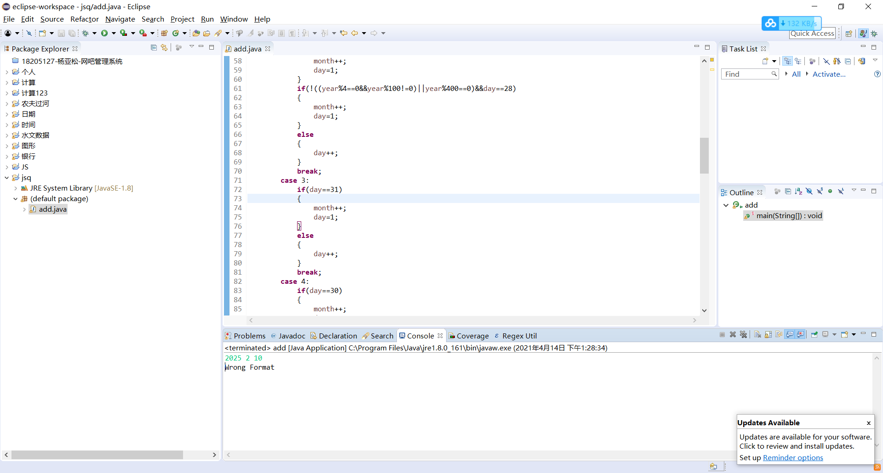Click Remove All Terminated Launches in Console
883x473 pixels.
coord(743,335)
